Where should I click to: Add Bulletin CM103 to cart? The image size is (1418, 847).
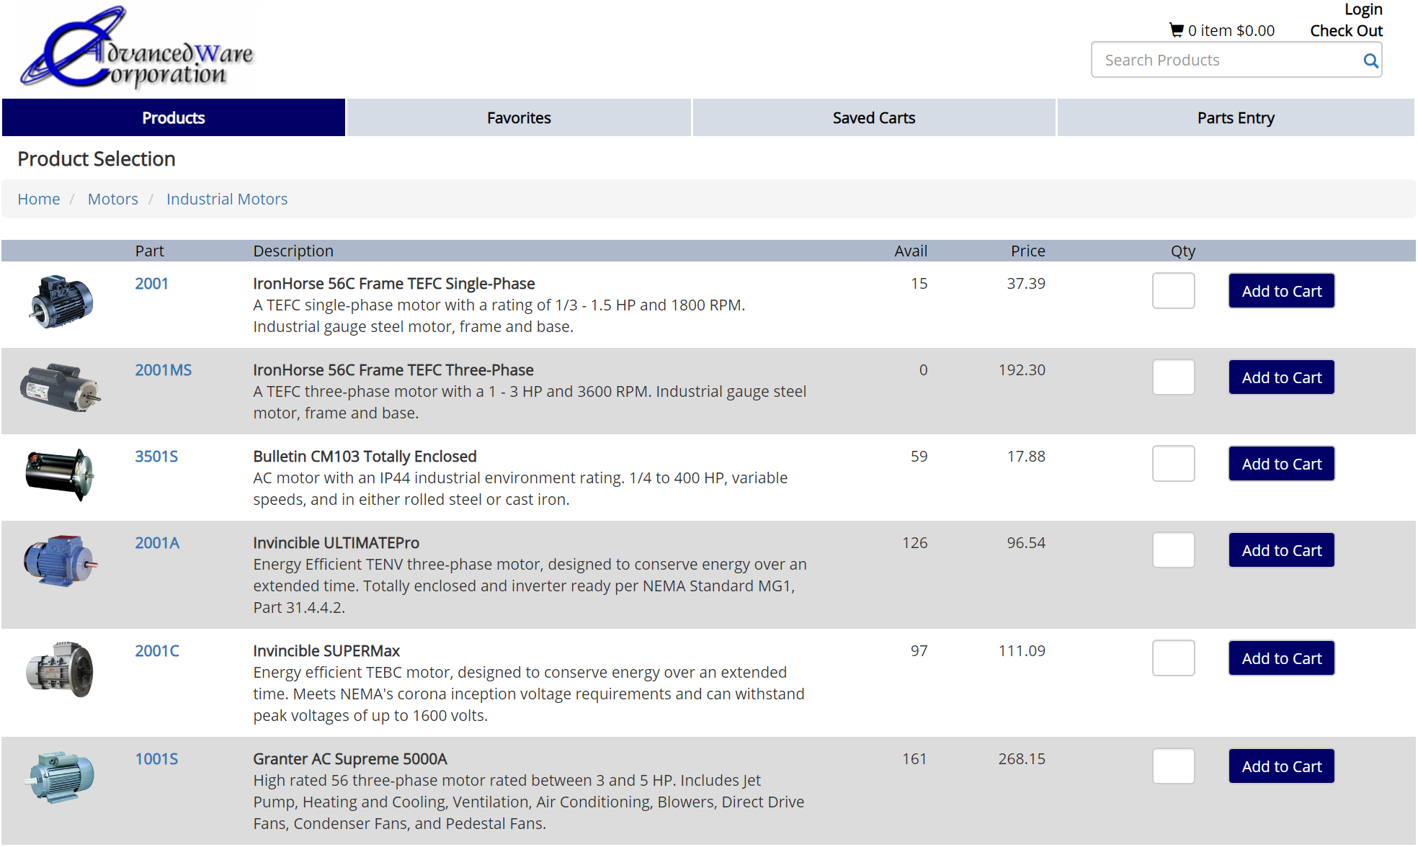pyautogui.click(x=1282, y=464)
